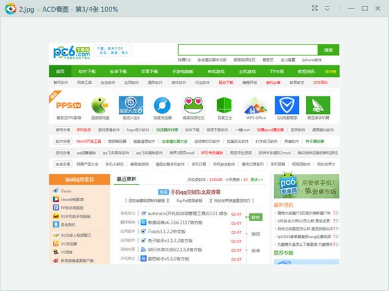
Task: Open the TV市场 nav menu item
Action: 277,72
